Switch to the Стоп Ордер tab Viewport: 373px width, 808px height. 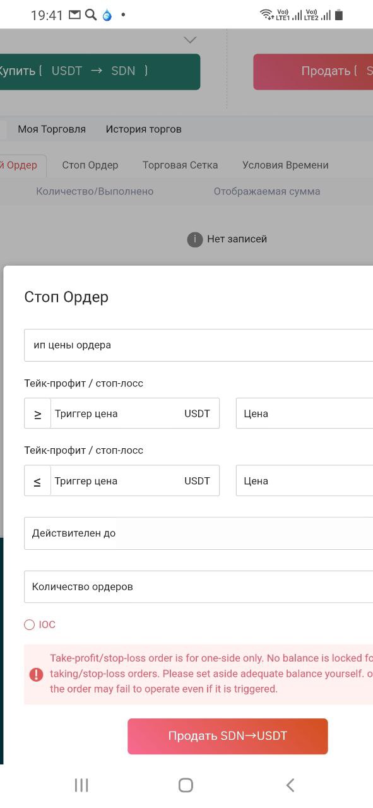(x=90, y=165)
